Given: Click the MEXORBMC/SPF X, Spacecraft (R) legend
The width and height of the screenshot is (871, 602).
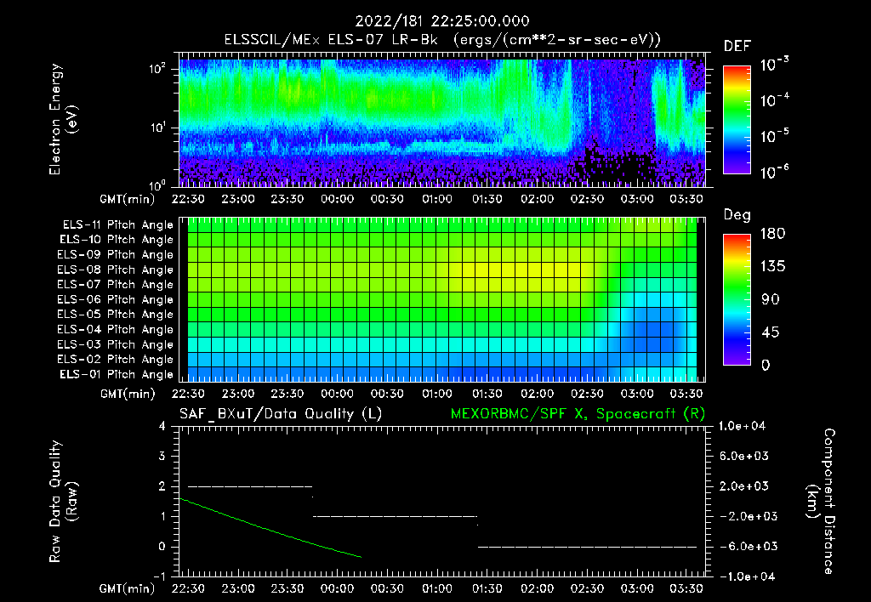Looking at the screenshot, I should pos(578,414).
